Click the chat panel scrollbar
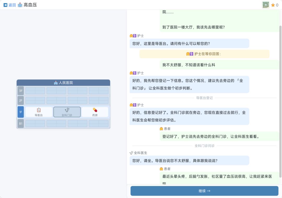This screenshot has height=198, width=282. (280, 101)
